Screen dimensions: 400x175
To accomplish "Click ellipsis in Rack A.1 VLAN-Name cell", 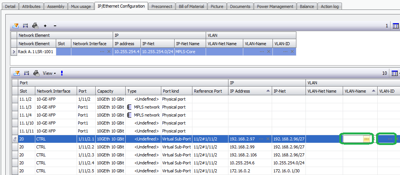I will (x=262, y=52).
